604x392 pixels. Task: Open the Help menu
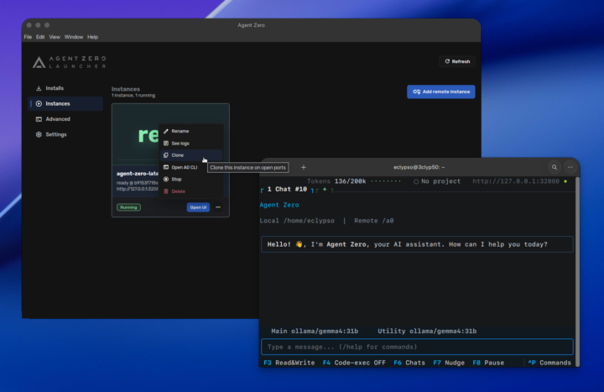click(x=92, y=37)
